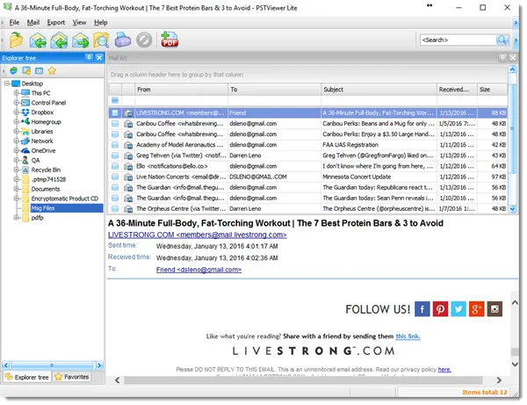This screenshot has width=527, height=405.
Task: Sort mail list by From column header
Action: [181, 90]
